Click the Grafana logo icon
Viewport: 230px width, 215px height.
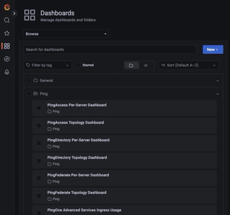coord(7,7)
